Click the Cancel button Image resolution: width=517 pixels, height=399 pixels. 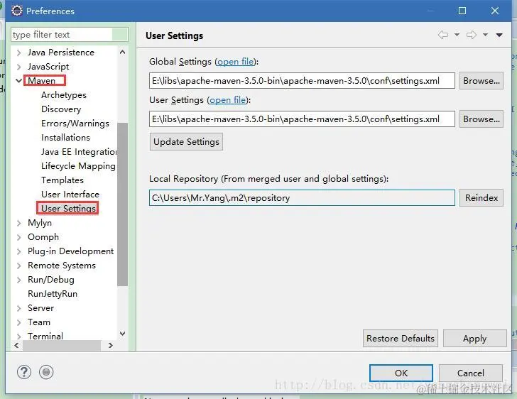pos(471,373)
